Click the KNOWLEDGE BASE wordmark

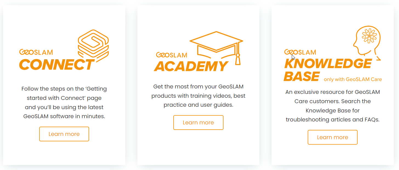click(x=328, y=70)
